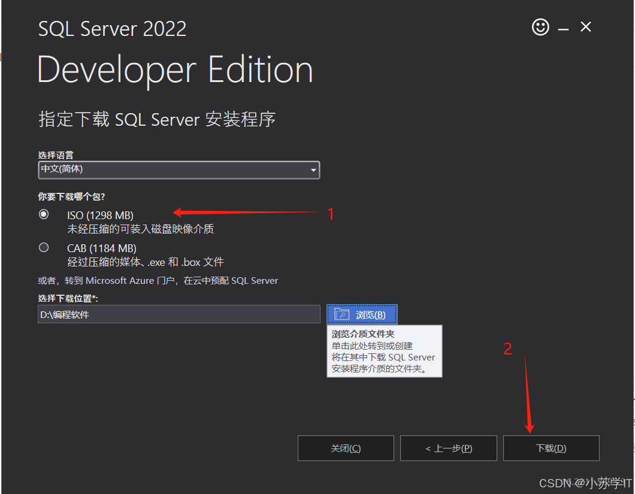Click the Microsoft Azure portal link
635x494 pixels.
coord(158,281)
